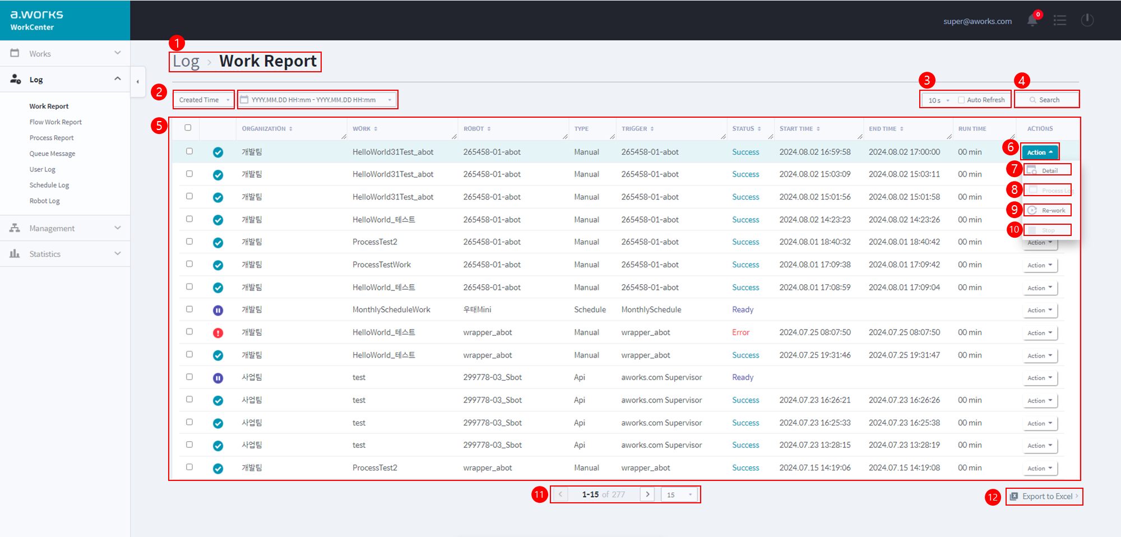Image resolution: width=1121 pixels, height=537 pixels.
Task: Go to next page arrow in pagination
Action: pos(647,494)
